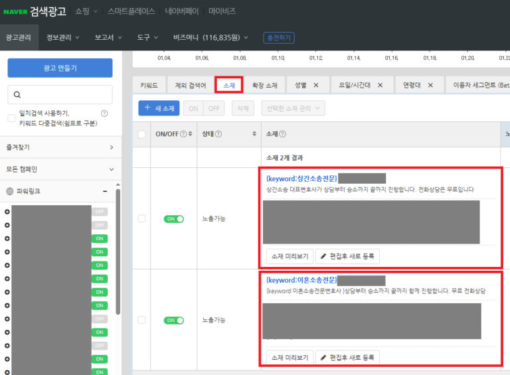Close the 성별 tab with X icon
Screen dimensions: 510x375
click(x=316, y=86)
